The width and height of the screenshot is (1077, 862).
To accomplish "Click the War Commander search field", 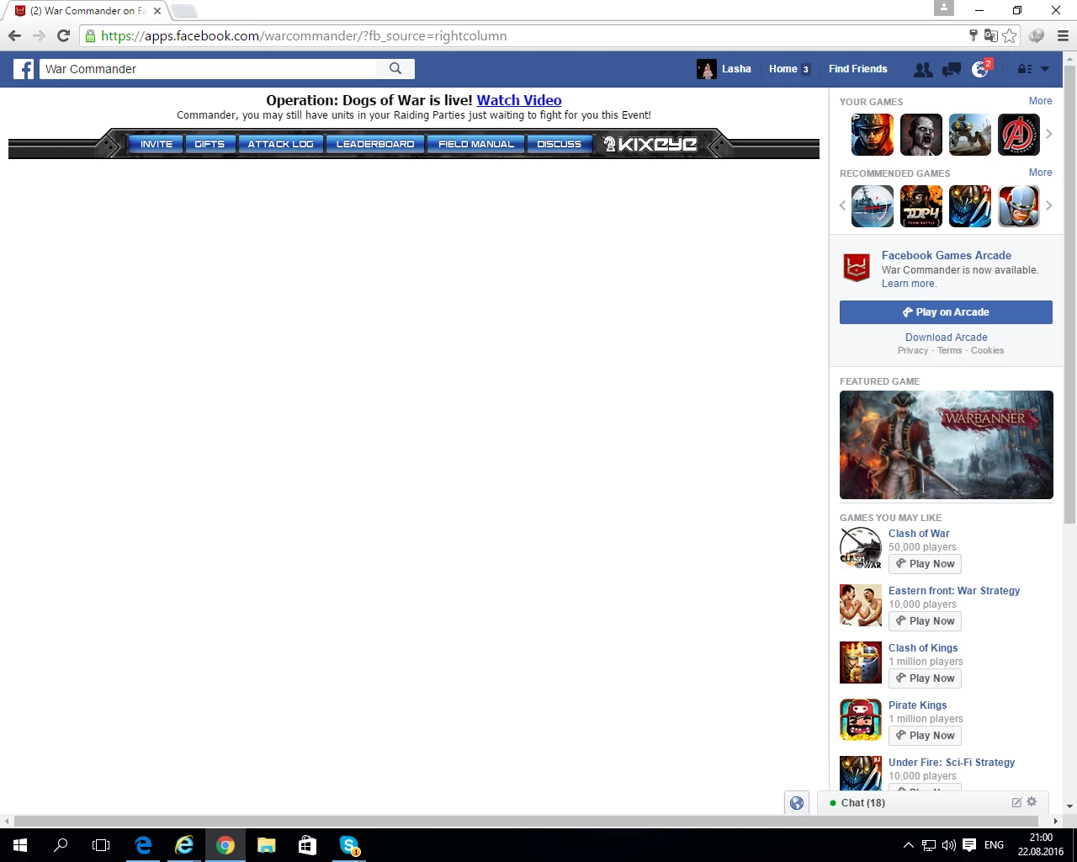I will [210, 69].
